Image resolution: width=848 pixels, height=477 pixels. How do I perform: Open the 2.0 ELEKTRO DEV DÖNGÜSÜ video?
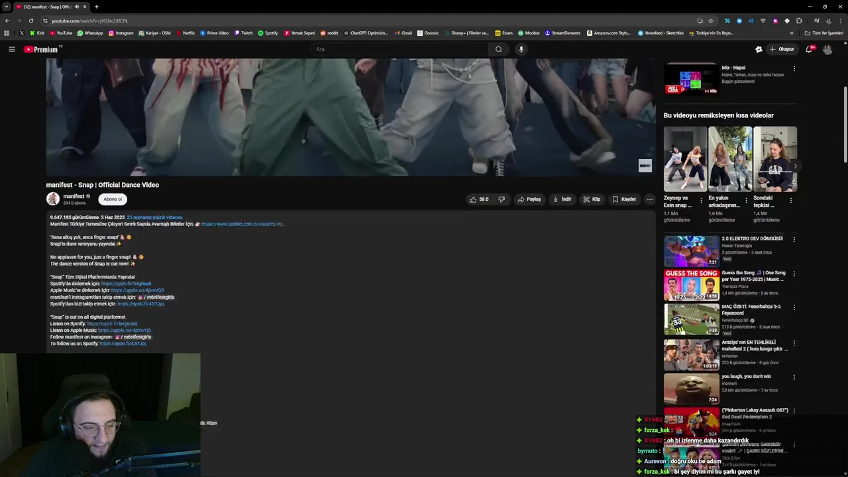tap(691, 250)
